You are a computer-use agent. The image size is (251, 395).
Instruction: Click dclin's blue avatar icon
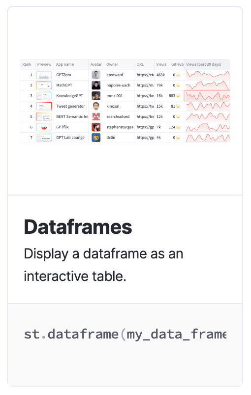click(96, 138)
